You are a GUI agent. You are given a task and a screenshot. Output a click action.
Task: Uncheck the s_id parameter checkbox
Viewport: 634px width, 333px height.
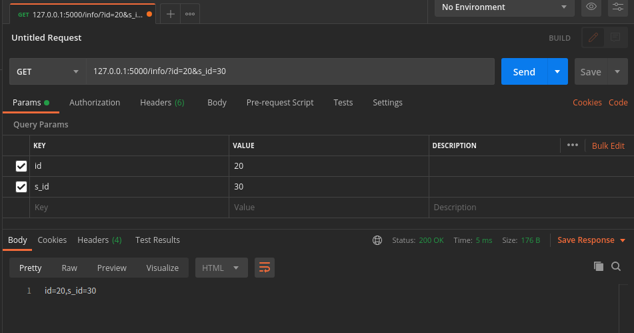coord(21,187)
